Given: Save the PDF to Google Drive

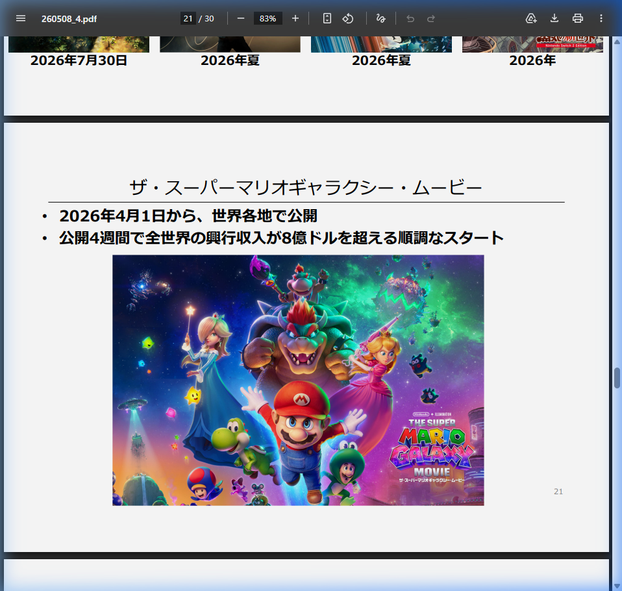Looking at the screenshot, I should (530, 18).
